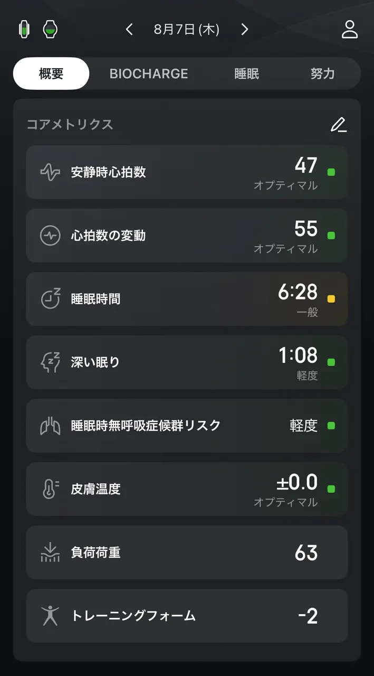The image size is (374, 676).
Task: Tap the band battery status icon
Action: tap(24, 30)
